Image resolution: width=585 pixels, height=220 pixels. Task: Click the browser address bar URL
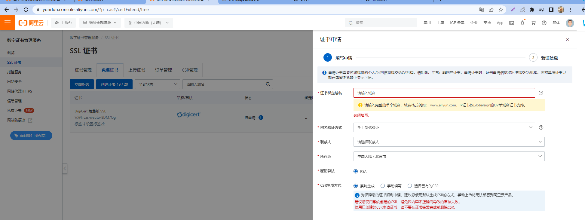(96, 10)
